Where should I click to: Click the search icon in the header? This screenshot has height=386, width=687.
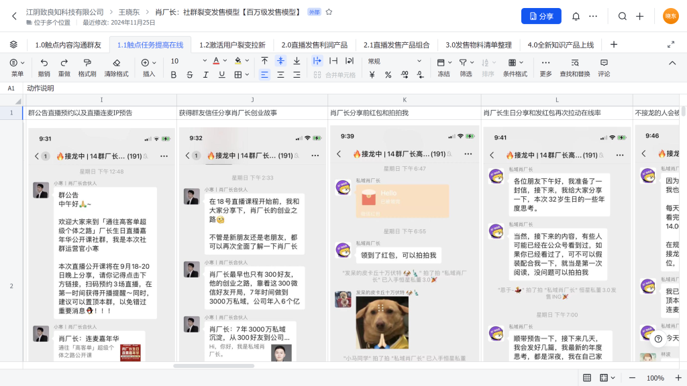click(622, 16)
